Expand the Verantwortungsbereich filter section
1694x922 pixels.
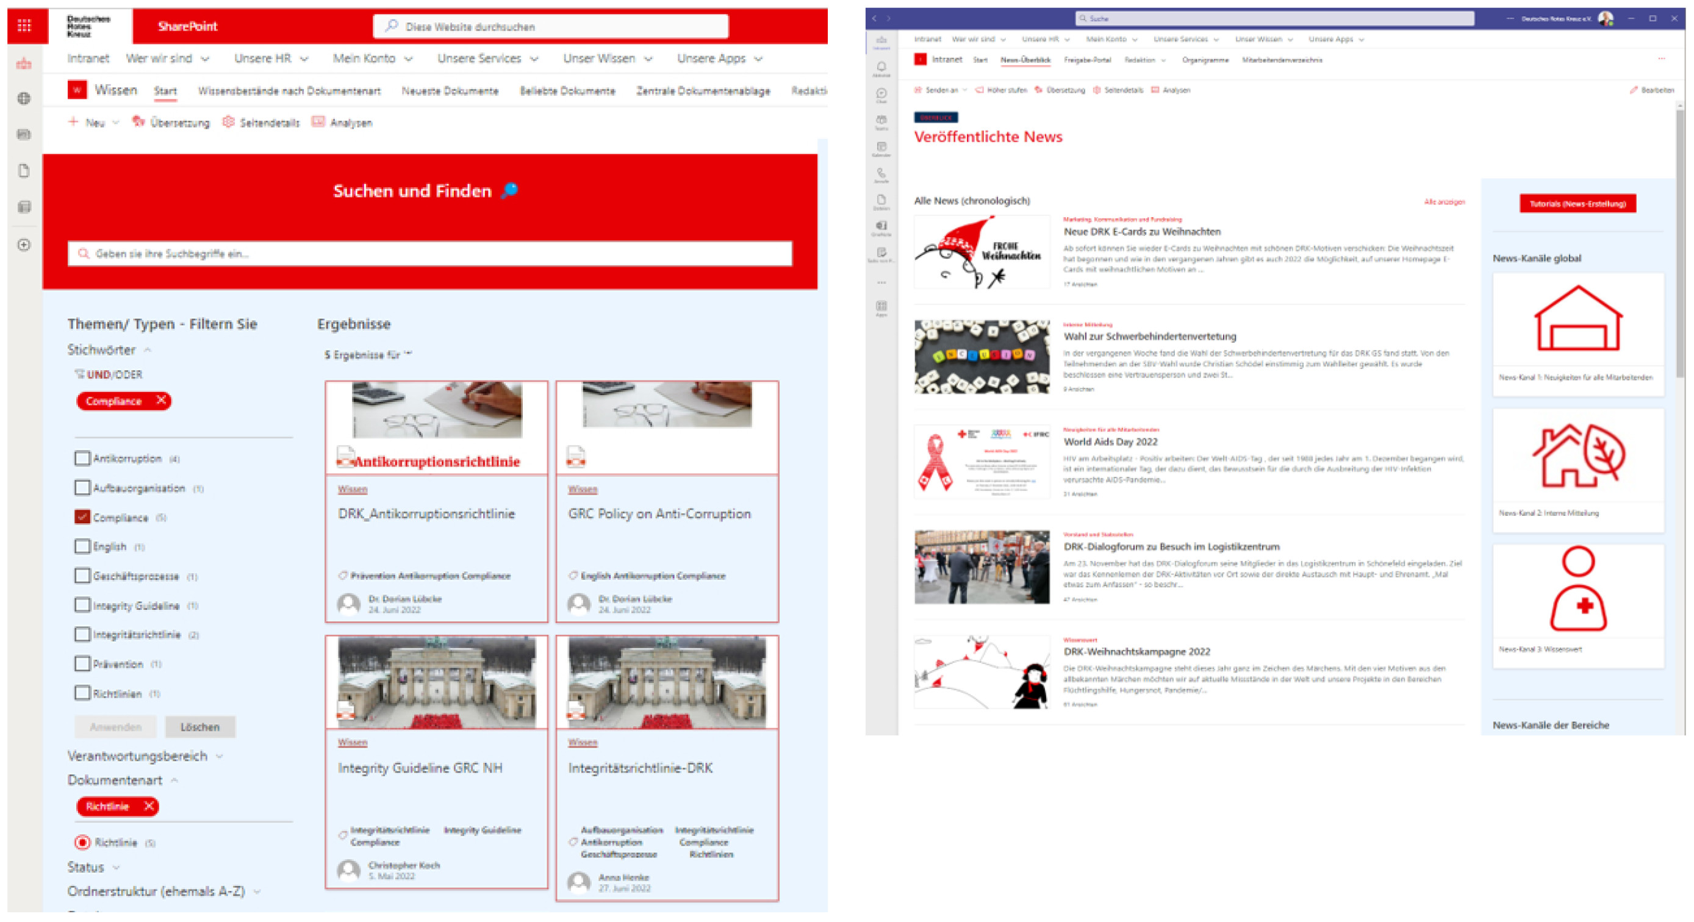(146, 756)
